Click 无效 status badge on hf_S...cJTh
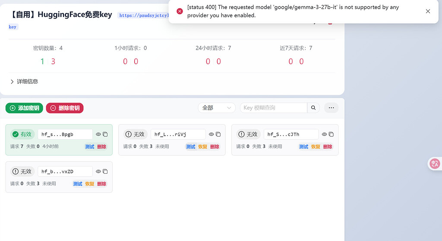The width and height of the screenshot is (442, 241). pyautogui.click(x=248, y=134)
